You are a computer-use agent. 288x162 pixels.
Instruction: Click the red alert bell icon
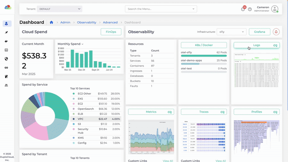click(276, 32)
